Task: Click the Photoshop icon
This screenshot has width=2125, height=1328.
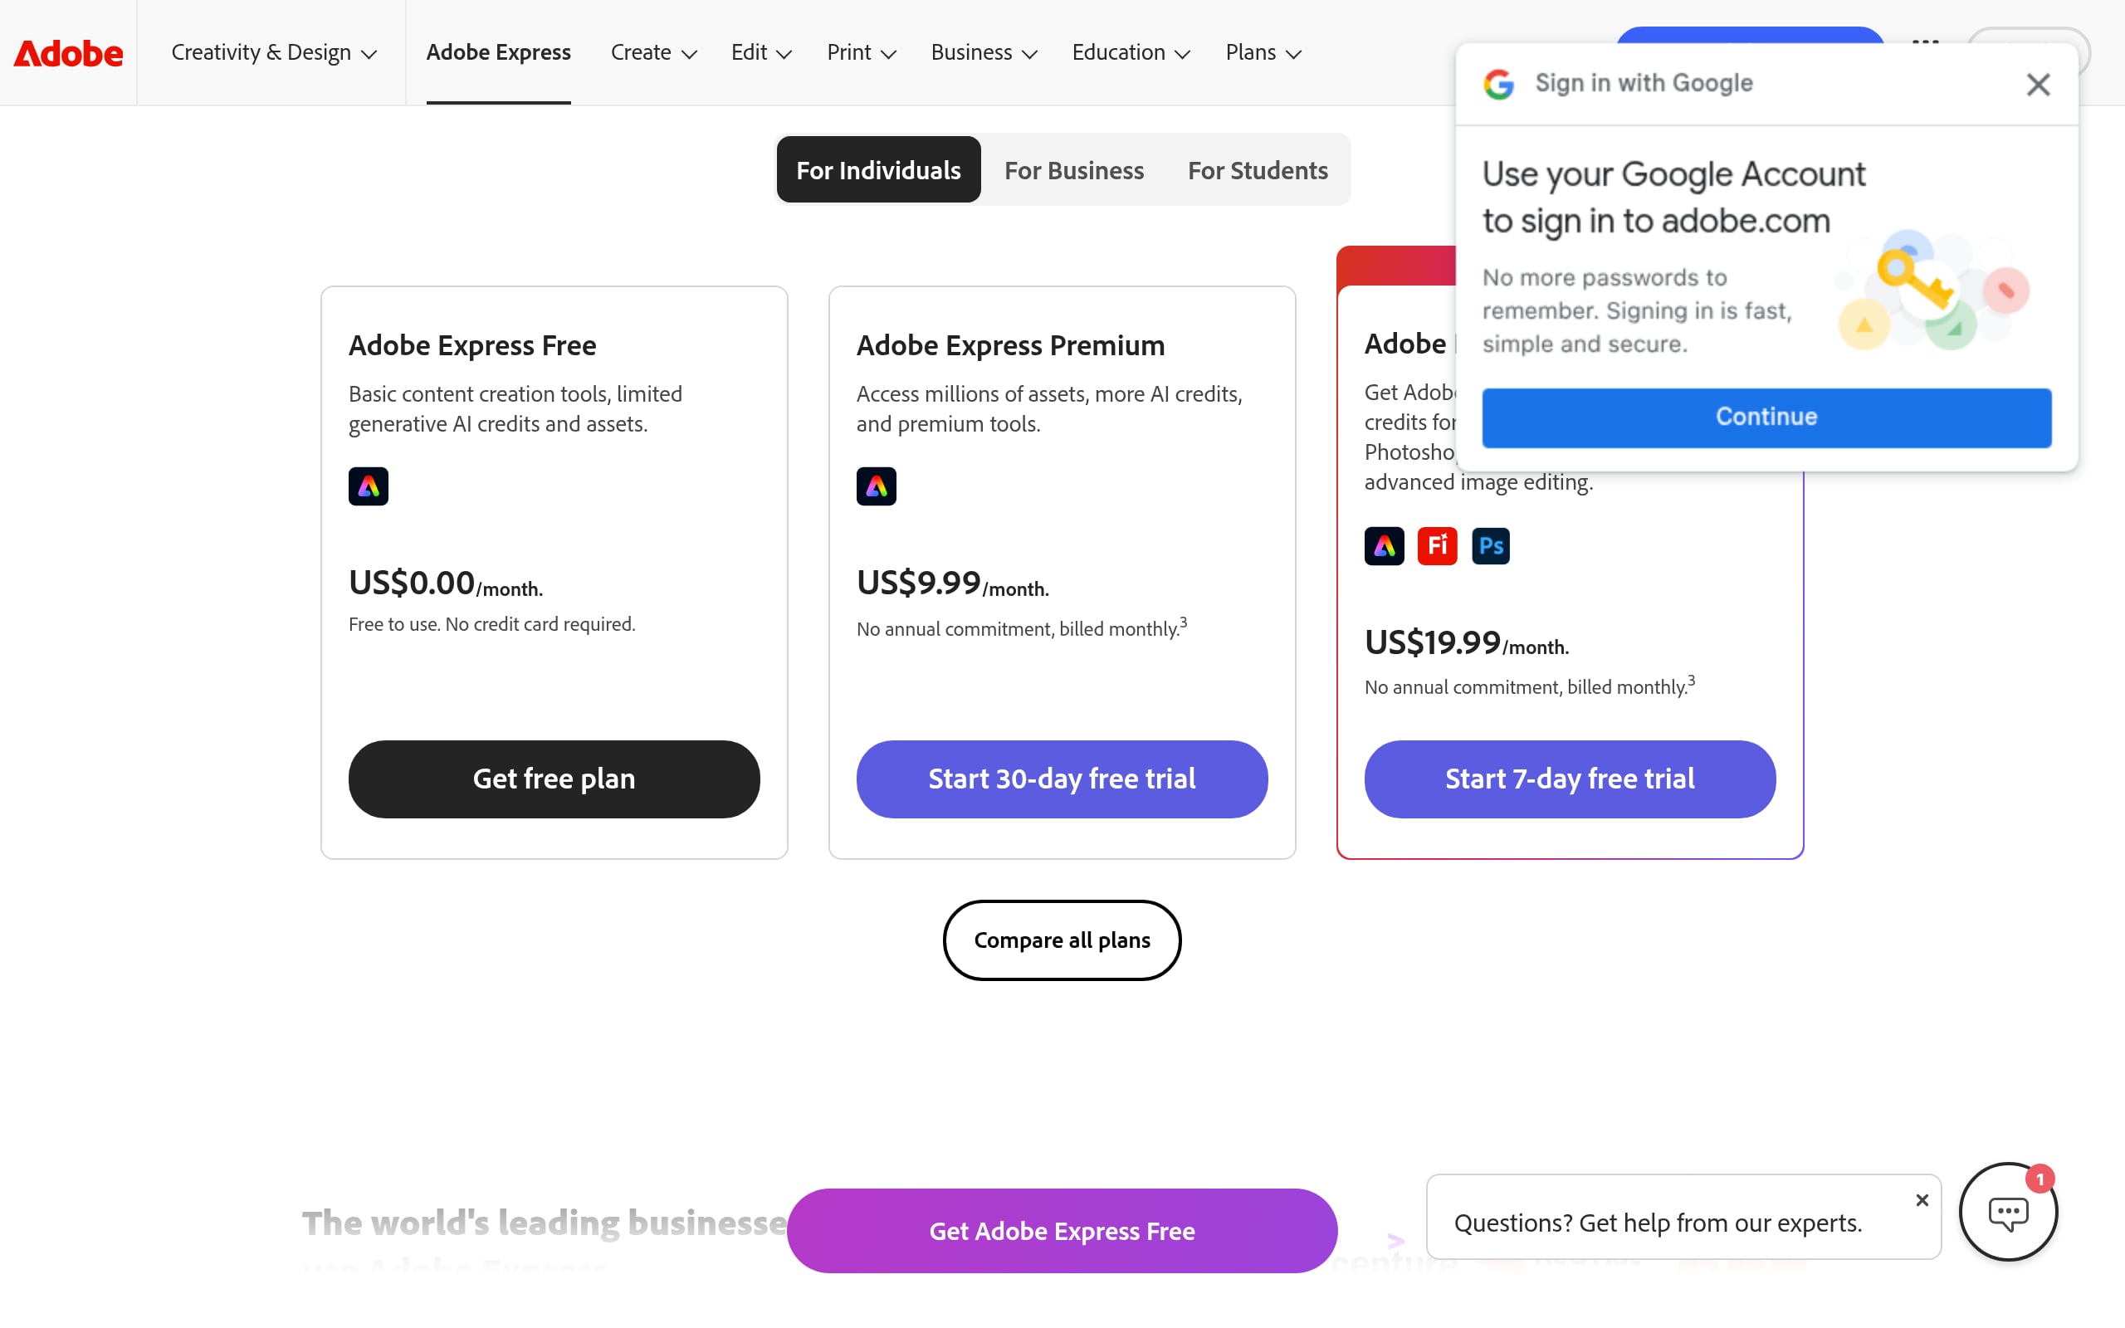Action: 1490,546
